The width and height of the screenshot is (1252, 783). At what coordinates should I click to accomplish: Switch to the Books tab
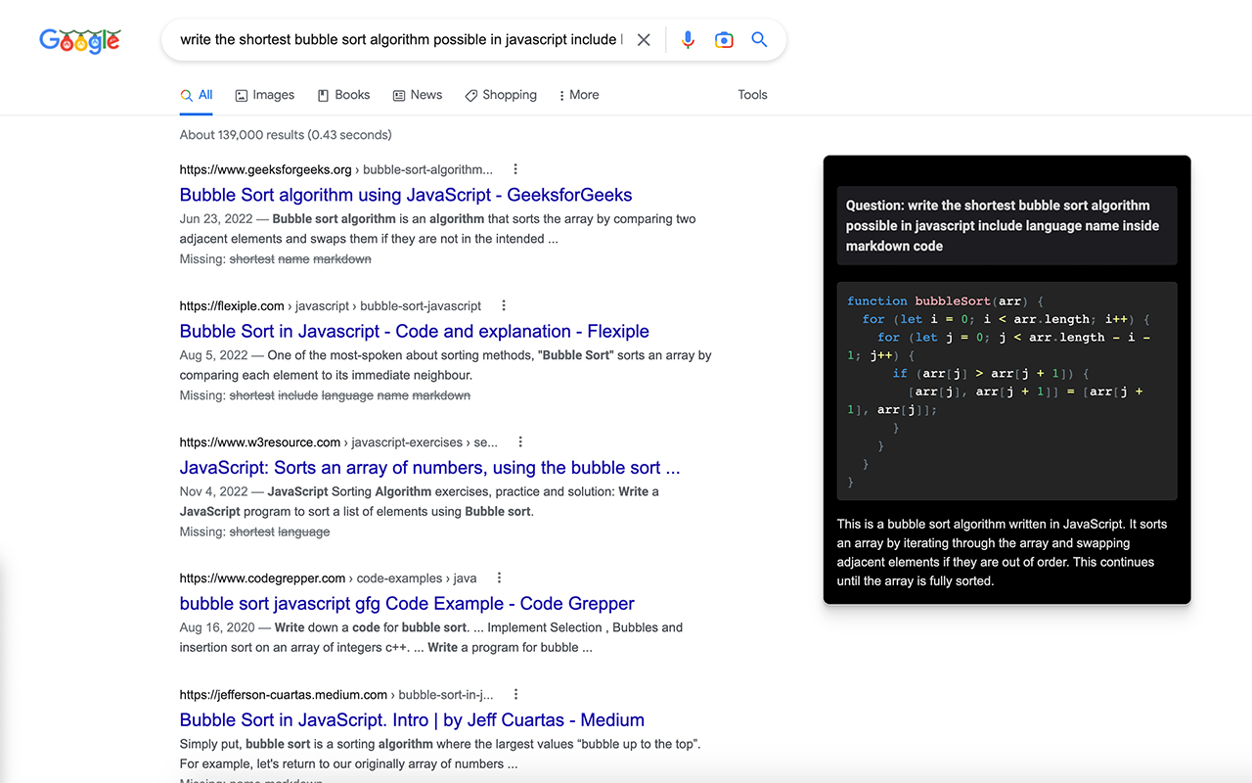coord(343,95)
